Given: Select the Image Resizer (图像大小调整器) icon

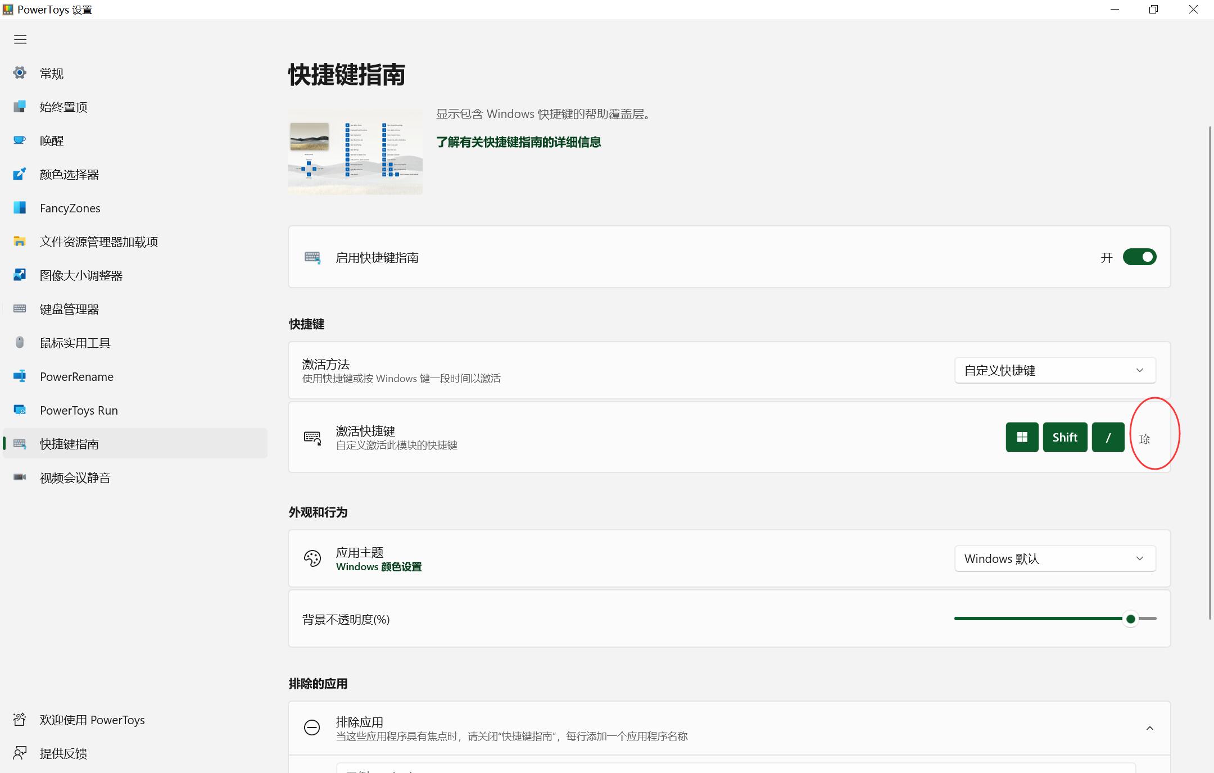Looking at the screenshot, I should [20, 275].
